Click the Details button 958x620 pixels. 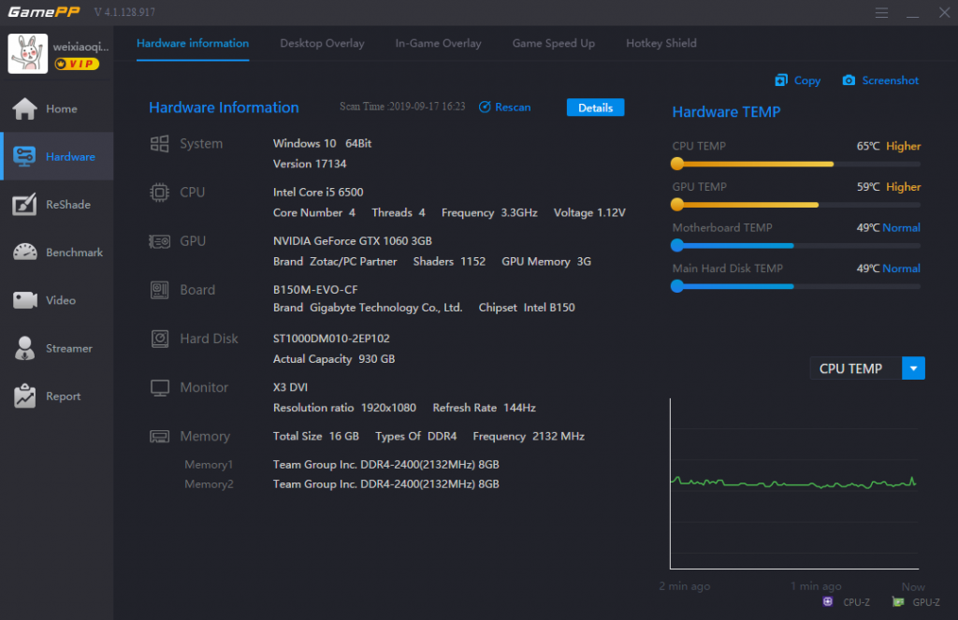(595, 108)
